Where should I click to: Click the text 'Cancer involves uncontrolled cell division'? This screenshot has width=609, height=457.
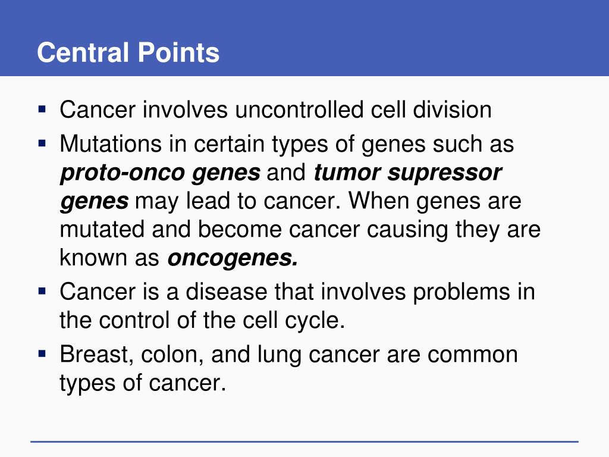pos(276,109)
